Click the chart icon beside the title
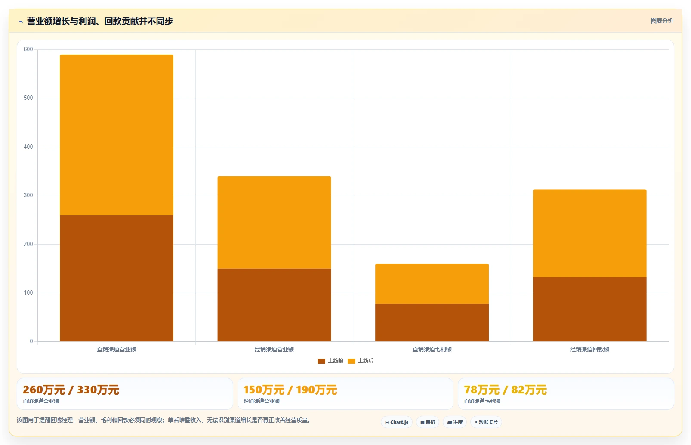The image size is (691, 445). 20,21
